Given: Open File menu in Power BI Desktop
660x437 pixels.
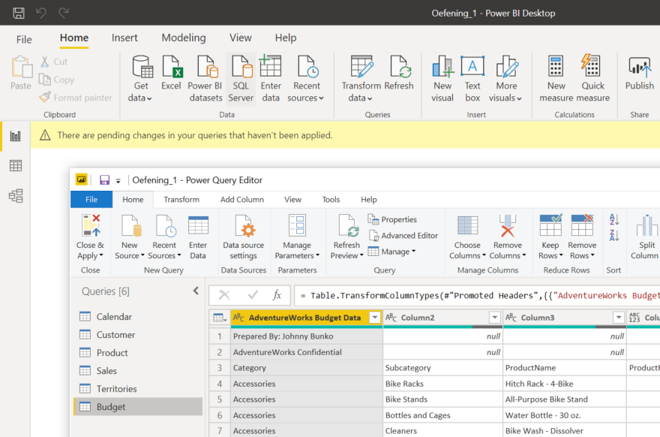Looking at the screenshot, I should pyautogui.click(x=24, y=40).
